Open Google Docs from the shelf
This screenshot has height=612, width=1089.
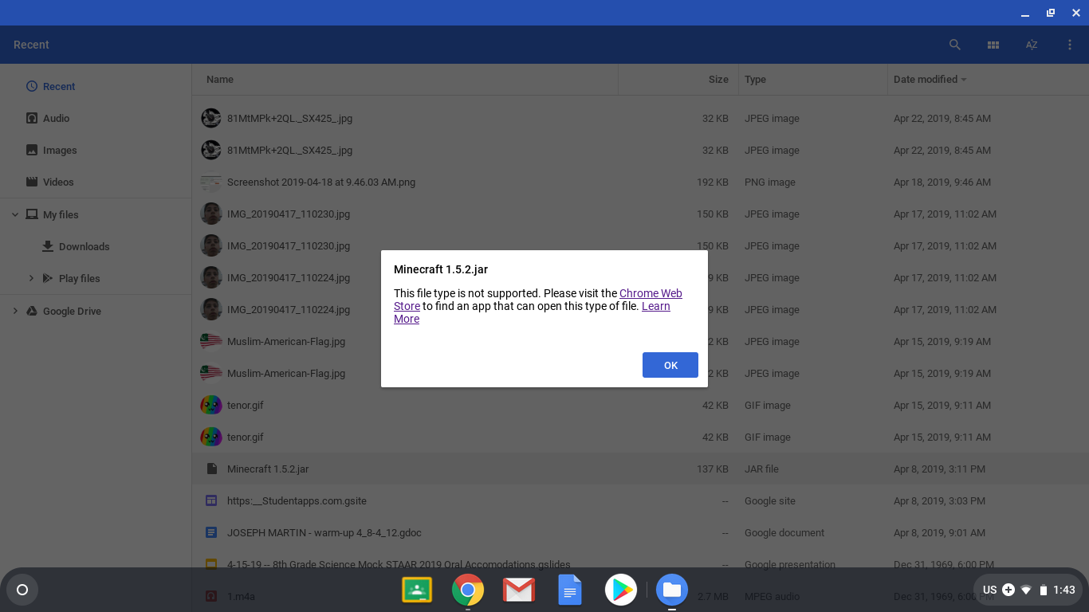[570, 590]
